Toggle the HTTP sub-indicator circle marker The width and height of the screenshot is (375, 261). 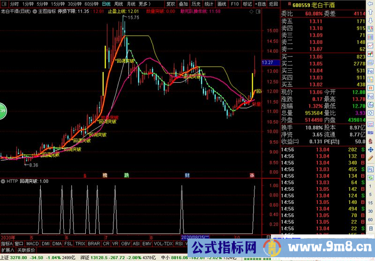point(3,181)
